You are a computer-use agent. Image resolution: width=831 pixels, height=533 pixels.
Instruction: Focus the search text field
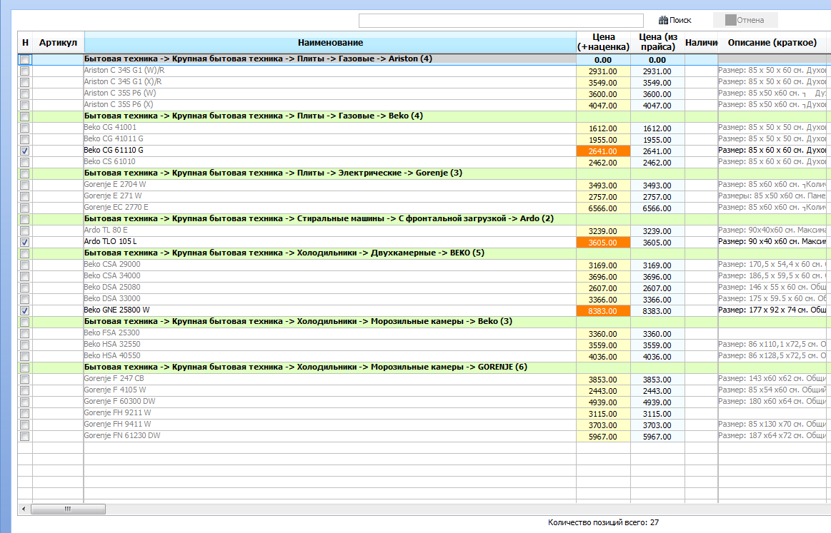[x=501, y=20]
